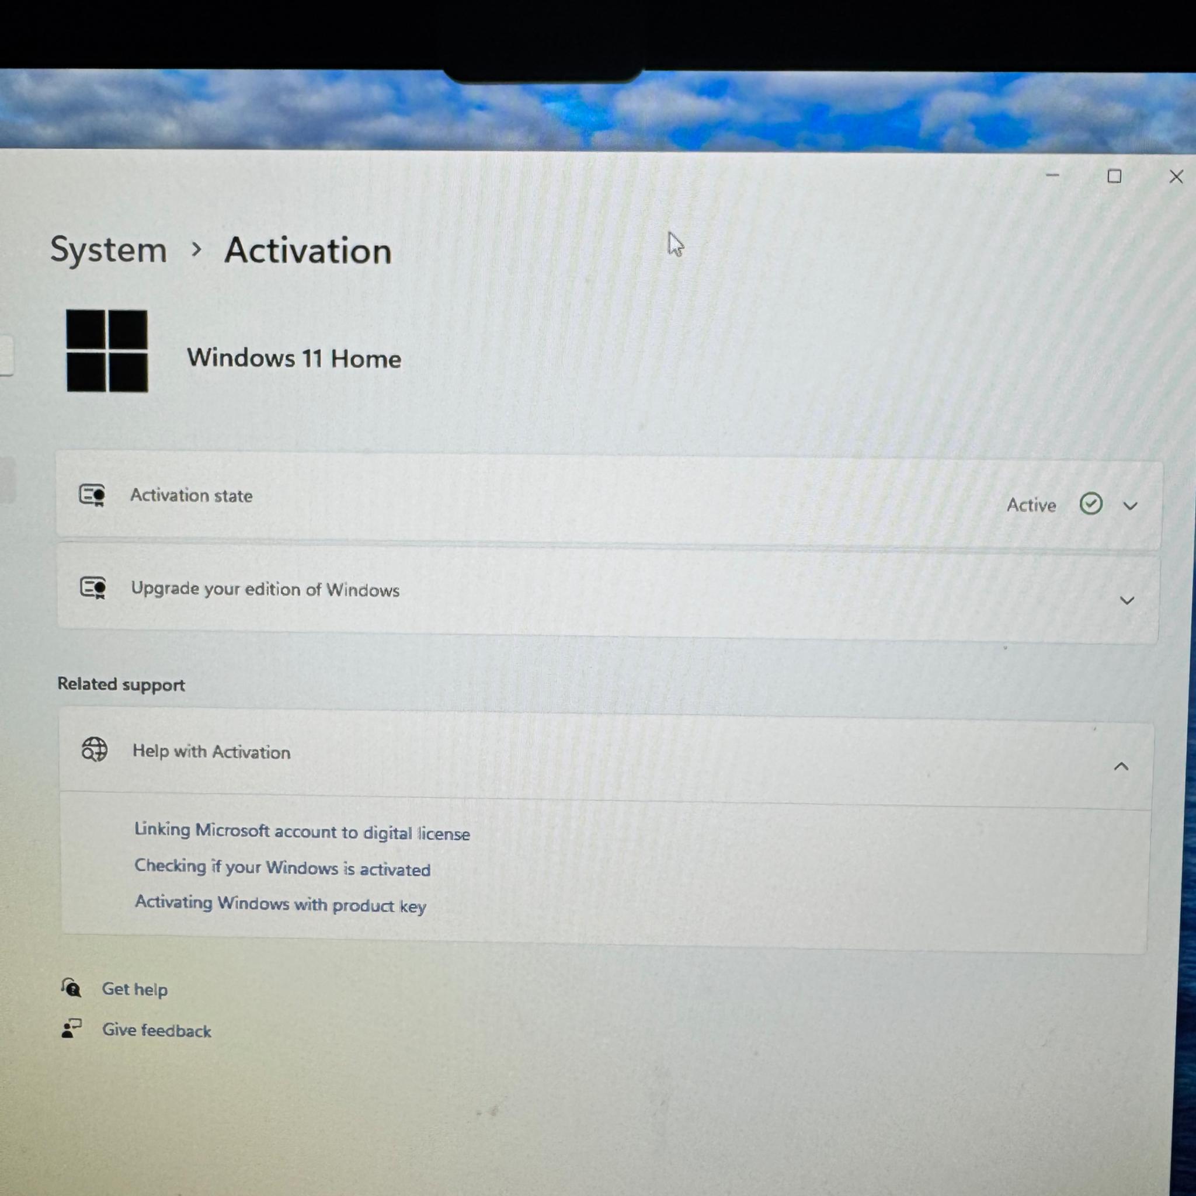This screenshot has width=1196, height=1196.
Task: Click the Get help link
Action: point(135,989)
